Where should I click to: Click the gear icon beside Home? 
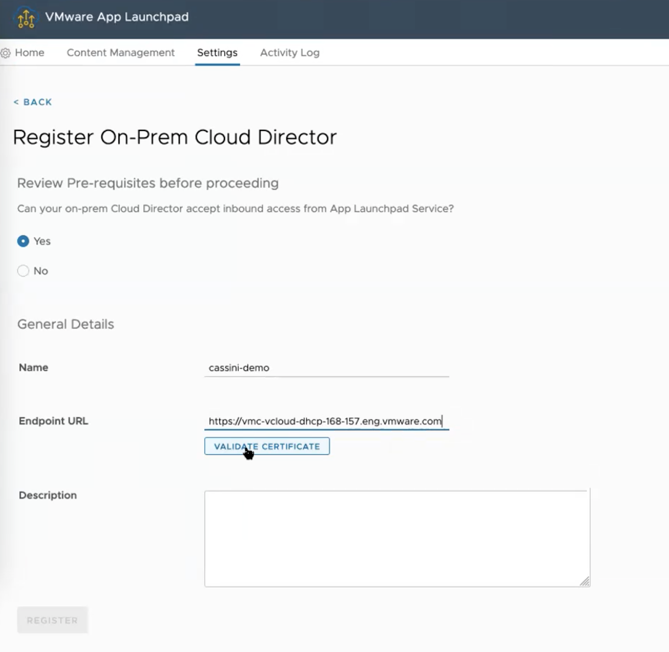pyautogui.click(x=5, y=53)
